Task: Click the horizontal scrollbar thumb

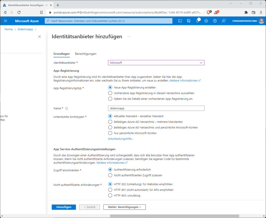Action: (x=174, y=216)
